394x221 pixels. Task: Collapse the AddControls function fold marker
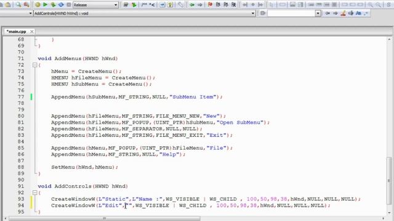(34, 193)
